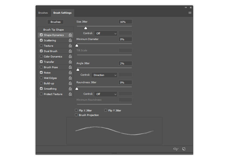Click the Minimum Diameter 0% field
The height and width of the screenshot is (160, 229).
(125, 39)
